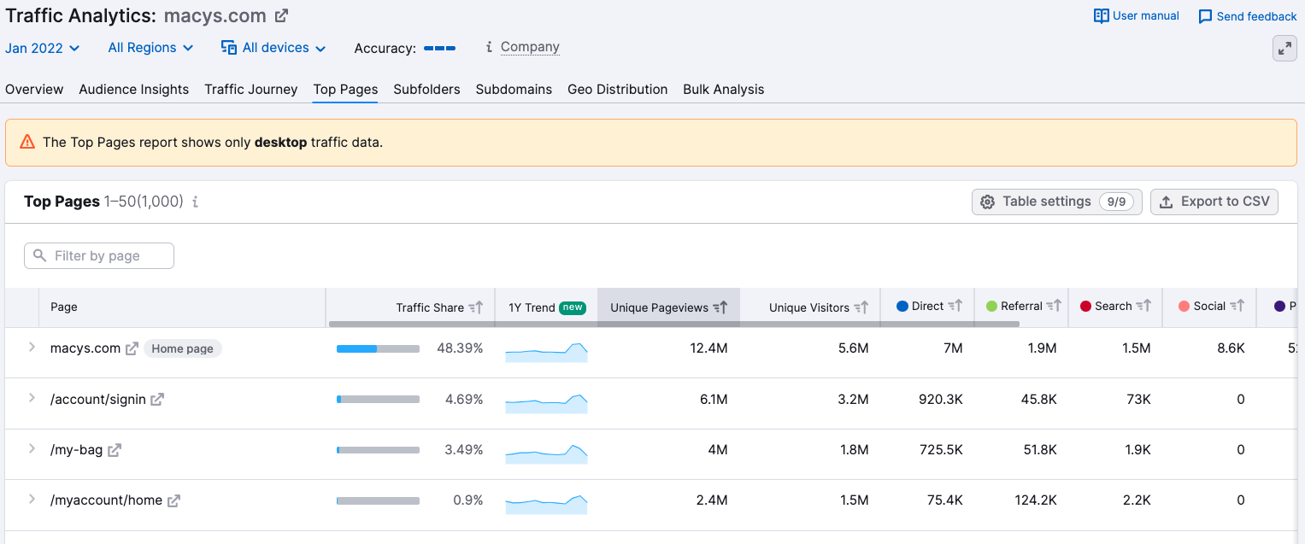Viewport: 1305px width, 544px height.
Task: Switch to the Subdomains tab
Action: click(x=514, y=90)
